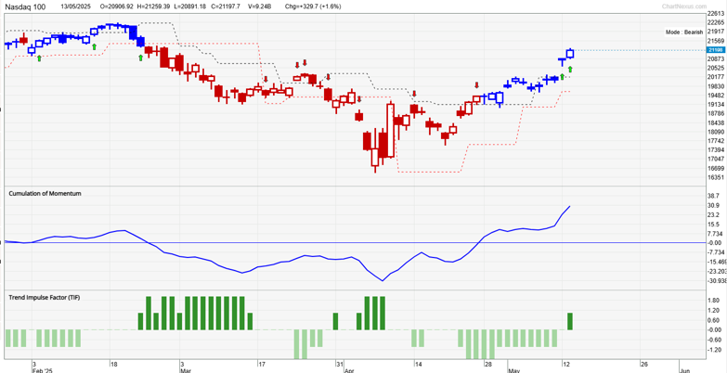Click the 17 date tick label

pyautogui.click(x=262, y=364)
